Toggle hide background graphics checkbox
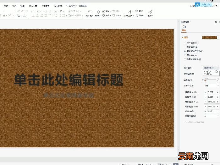 pos(185,59)
